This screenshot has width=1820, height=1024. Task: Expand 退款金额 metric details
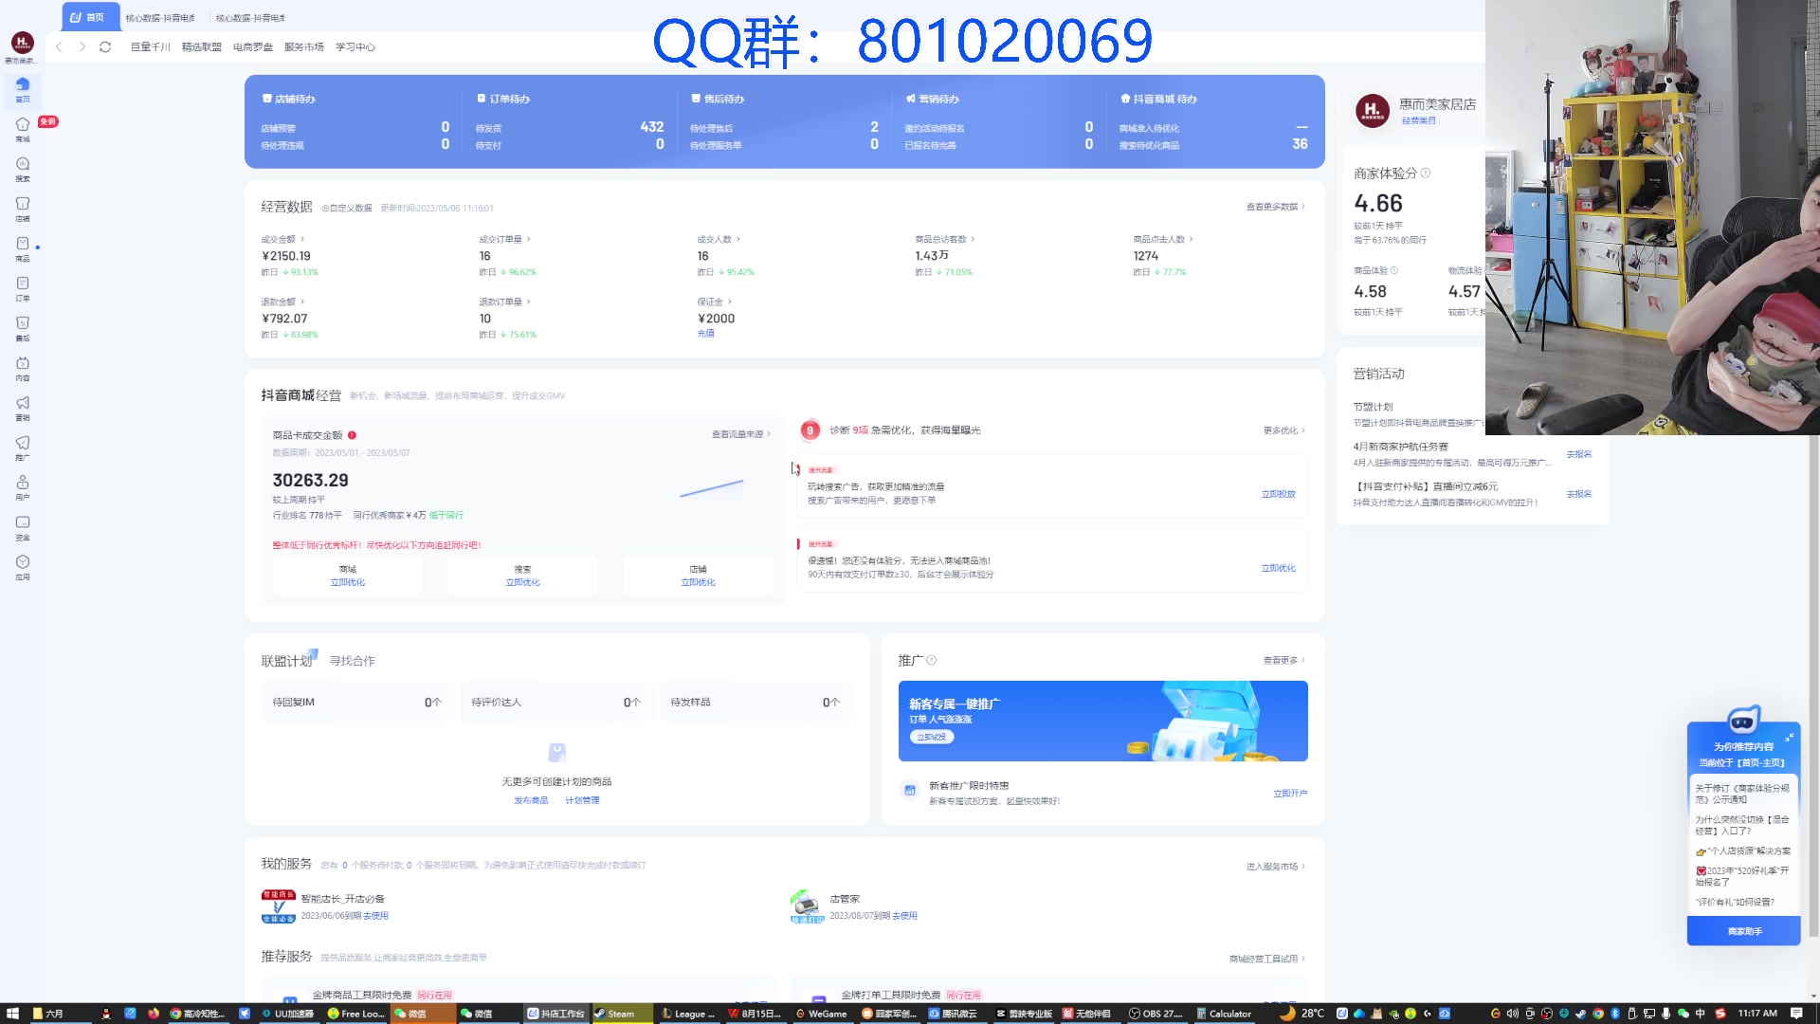(x=282, y=302)
